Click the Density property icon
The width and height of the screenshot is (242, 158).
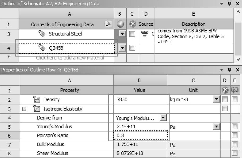[x=37, y=99]
